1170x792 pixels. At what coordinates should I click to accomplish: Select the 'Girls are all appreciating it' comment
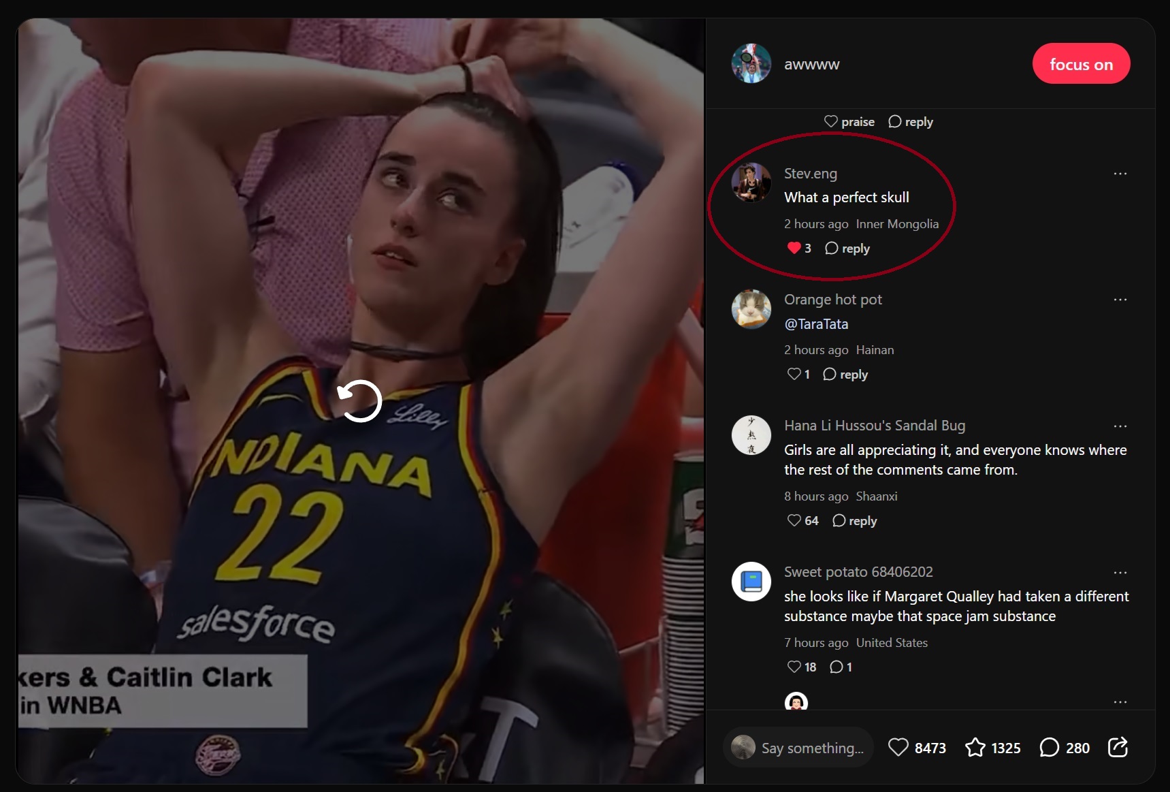[x=956, y=460]
